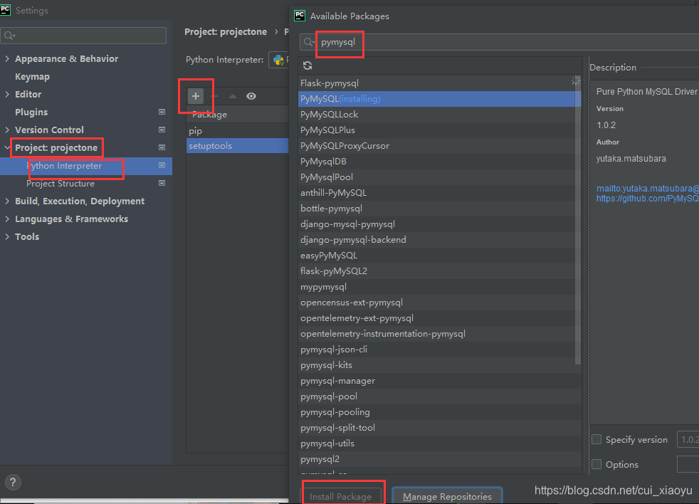Open the mailto author link
This screenshot has width=699, height=504.
648,189
